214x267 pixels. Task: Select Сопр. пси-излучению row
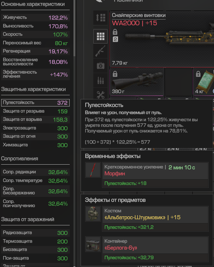point(35,204)
